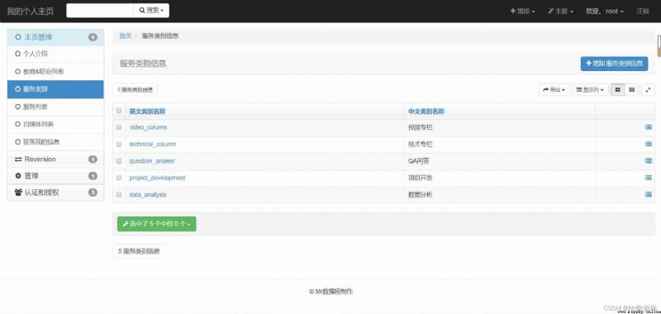Expand the 管理 sidebar section
The height and width of the screenshot is (314, 661).
click(x=55, y=176)
